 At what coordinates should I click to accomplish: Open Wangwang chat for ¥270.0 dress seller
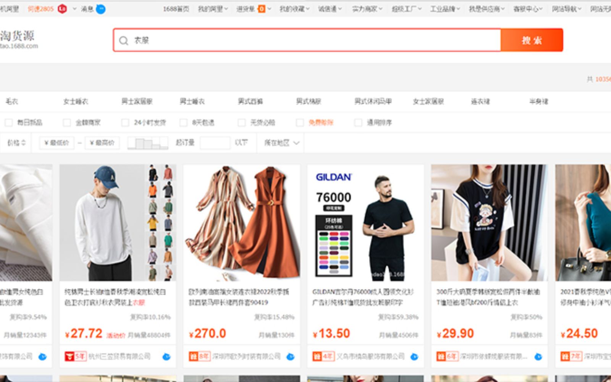[290, 357]
